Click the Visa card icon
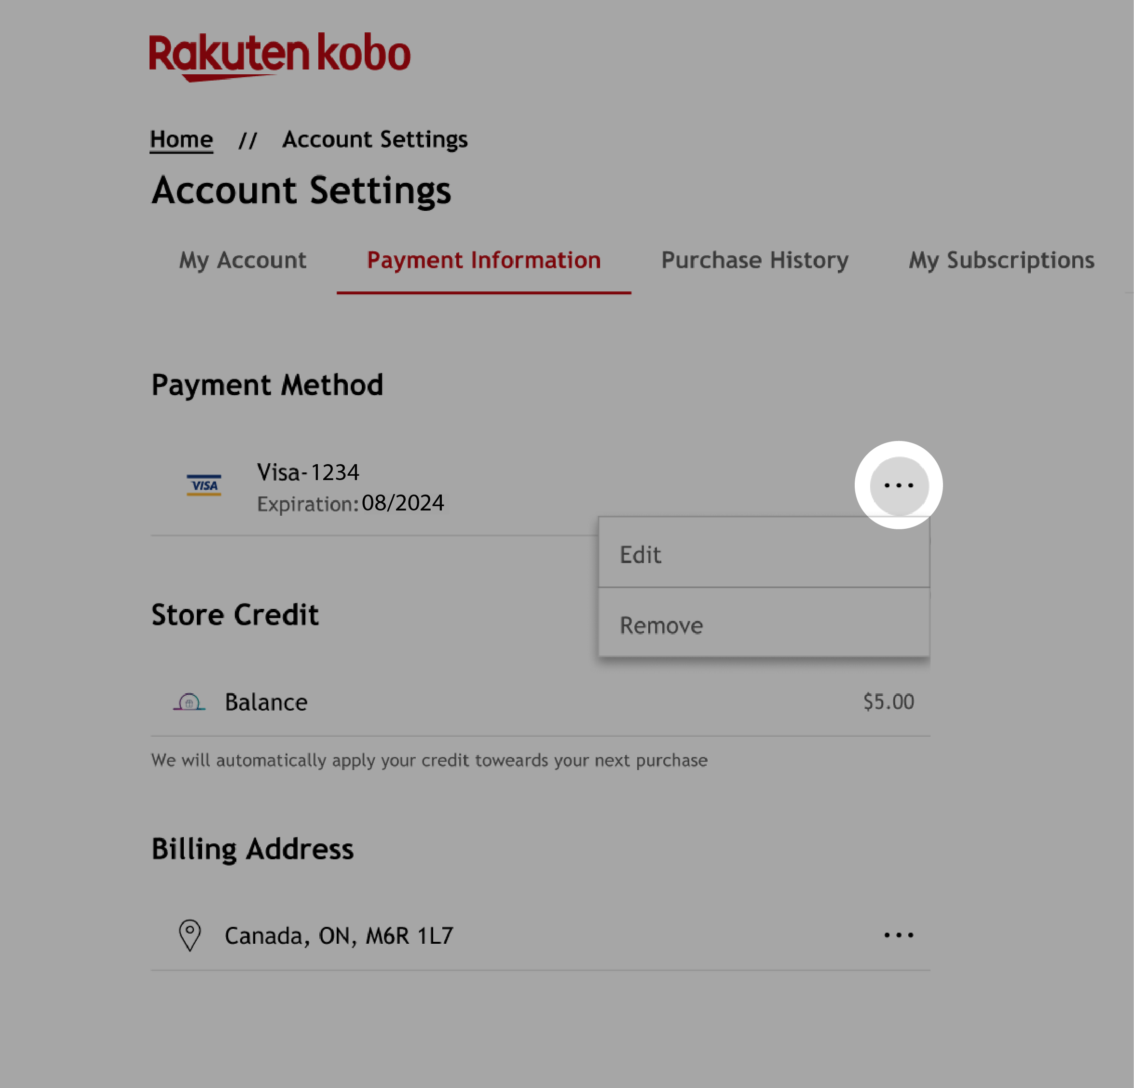 203,485
